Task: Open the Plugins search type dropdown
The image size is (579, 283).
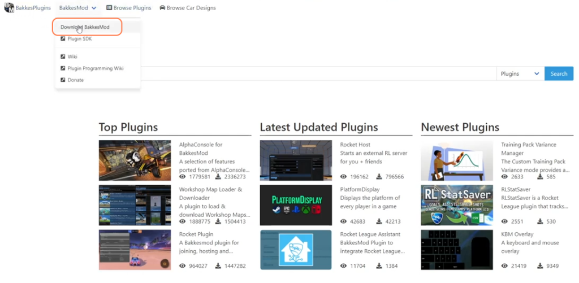Action: (520, 73)
